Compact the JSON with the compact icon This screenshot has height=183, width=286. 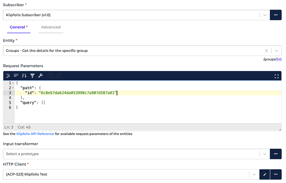pos(16,76)
